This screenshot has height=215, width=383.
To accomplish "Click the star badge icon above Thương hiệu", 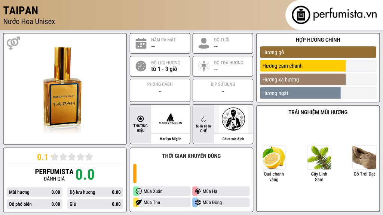I will (x=141, y=119).
